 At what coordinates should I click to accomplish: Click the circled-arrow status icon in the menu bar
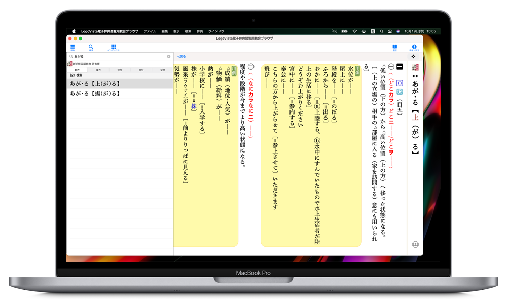coord(364,31)
